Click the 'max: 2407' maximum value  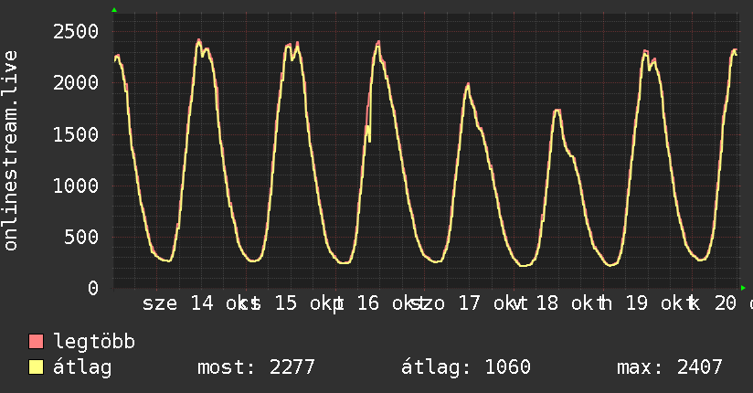pyautogui.click(x=670, y=367)
